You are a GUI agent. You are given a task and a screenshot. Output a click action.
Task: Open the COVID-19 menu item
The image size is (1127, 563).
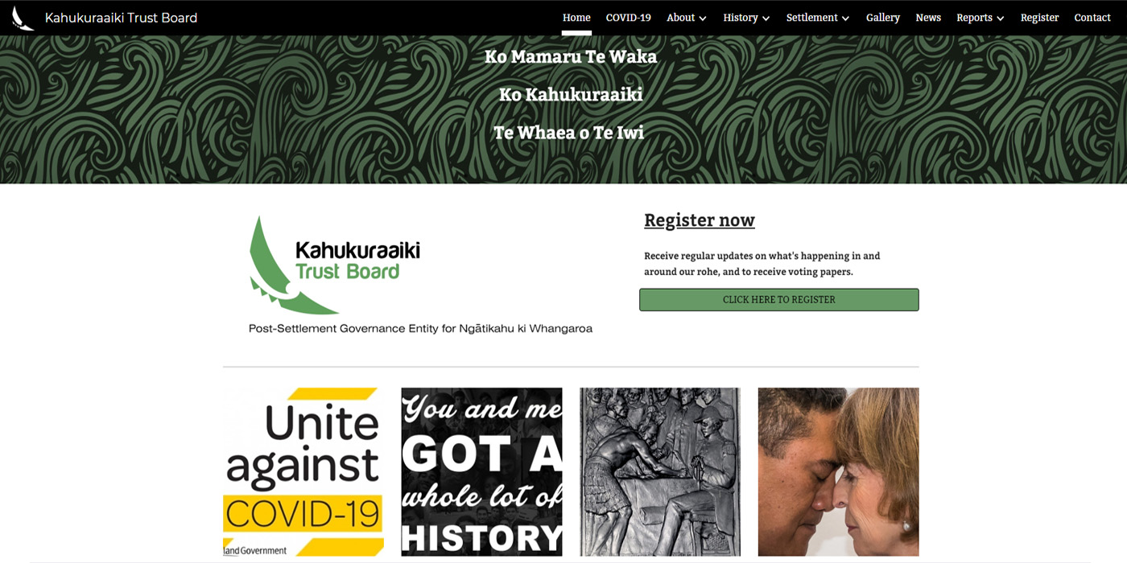tap(628, 18)
